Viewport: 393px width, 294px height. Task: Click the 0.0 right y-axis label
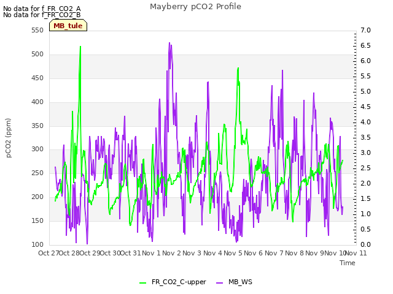coord(365,244)
